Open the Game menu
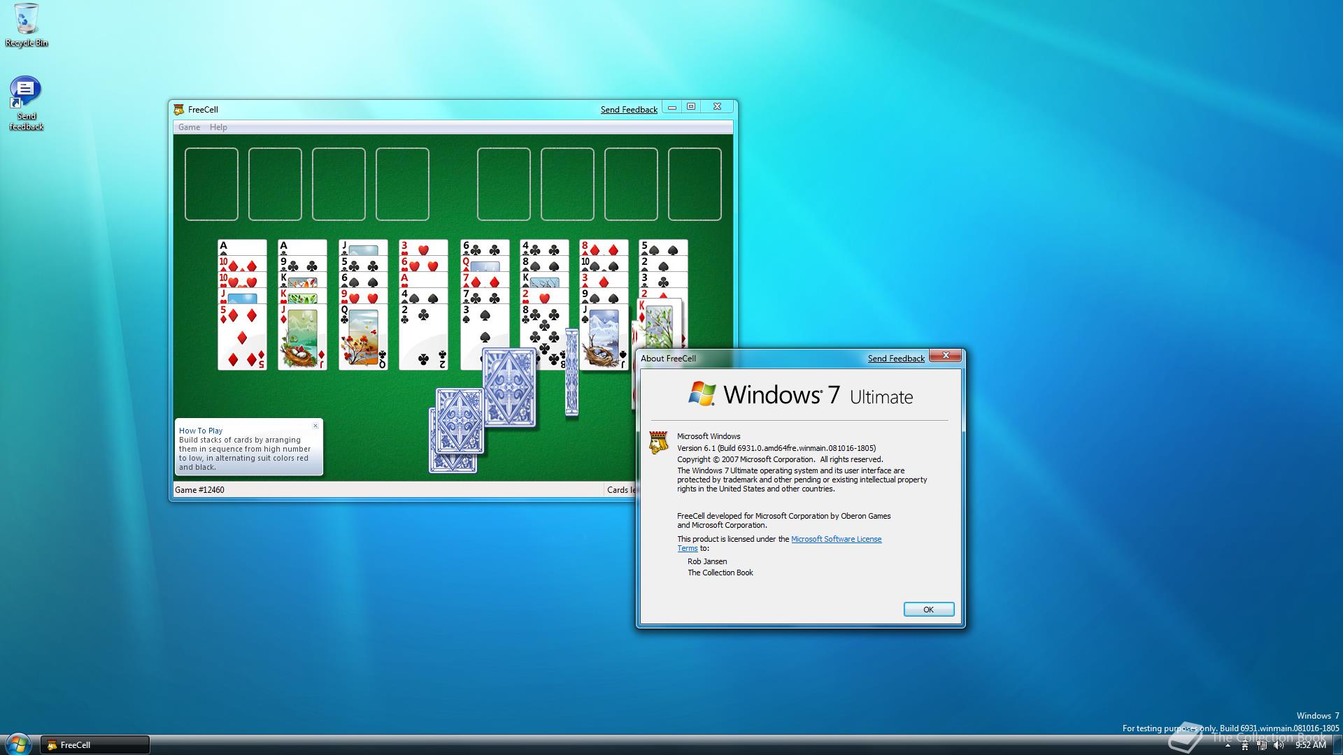 pyautogui.click(x=189, y=127)
